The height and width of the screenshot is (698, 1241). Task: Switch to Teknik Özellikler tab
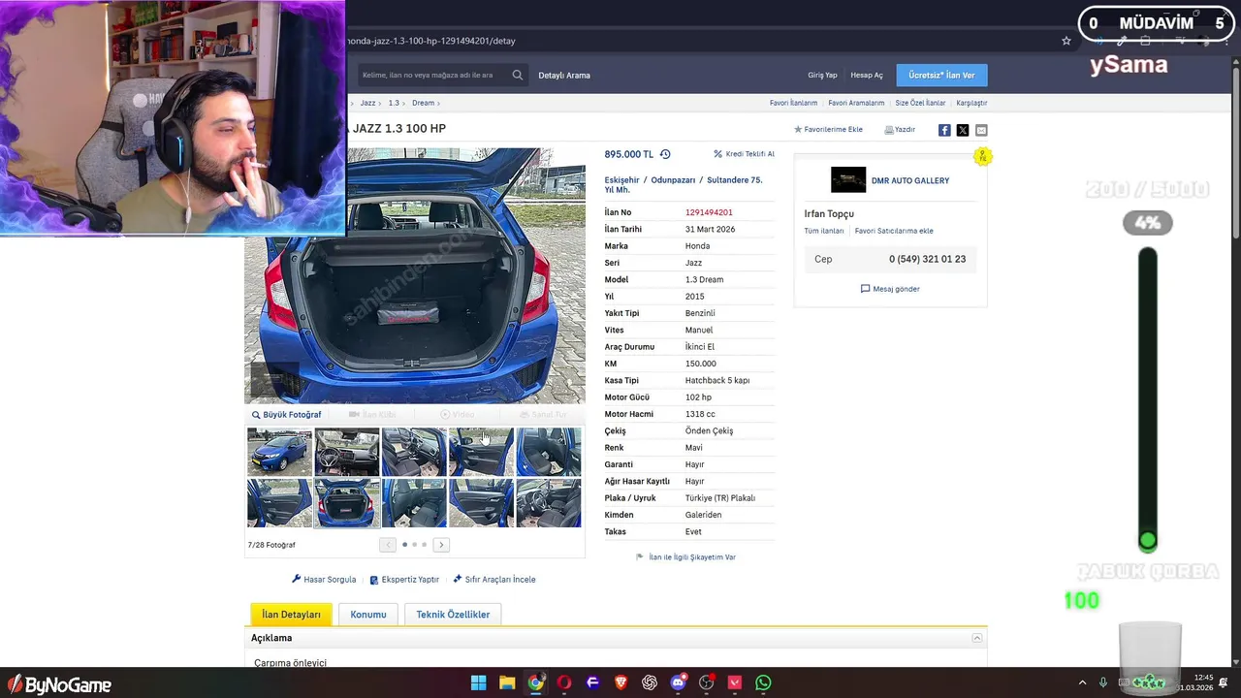tap(453, 614)
